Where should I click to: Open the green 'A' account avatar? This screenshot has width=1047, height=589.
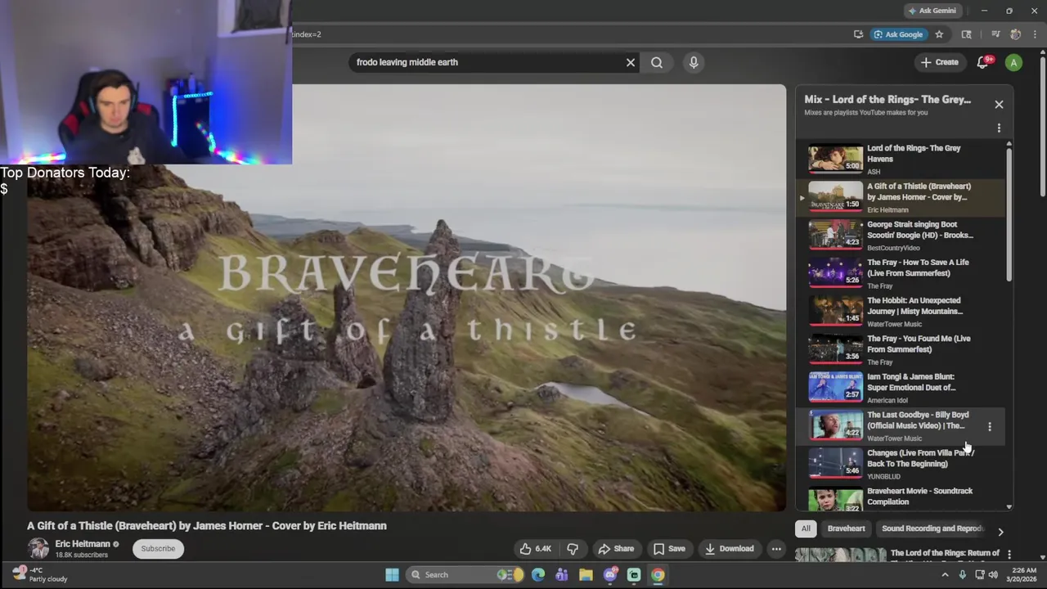pos(1013,62)
